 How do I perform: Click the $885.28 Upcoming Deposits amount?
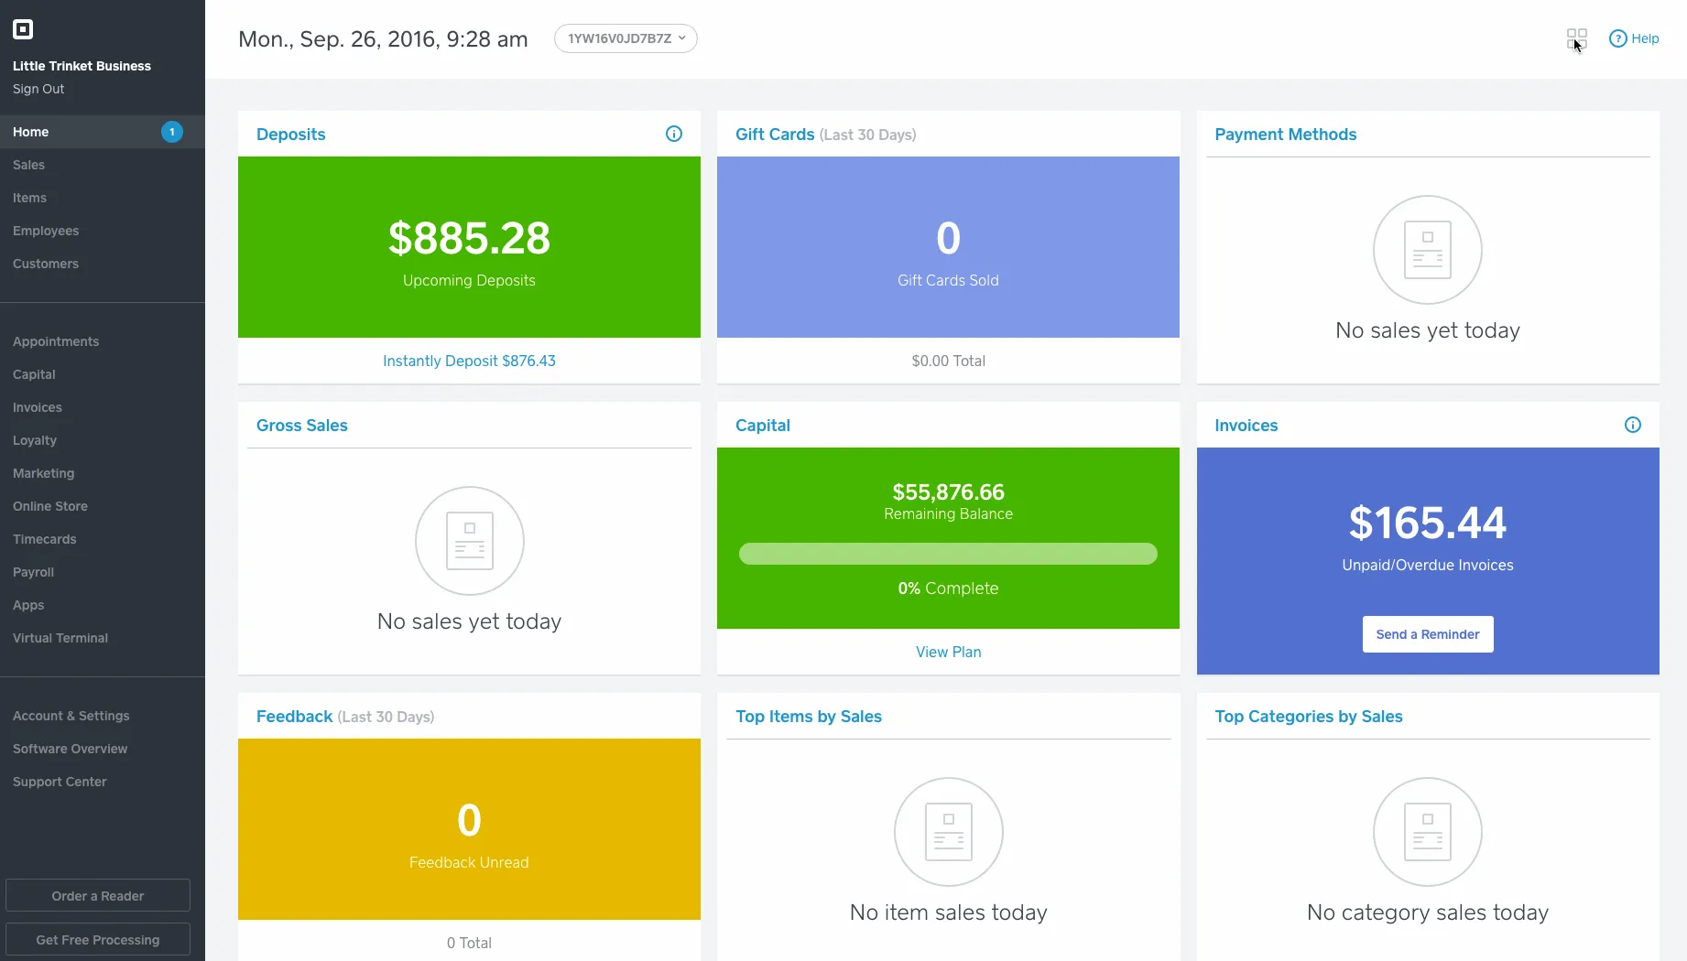[469, 238]
